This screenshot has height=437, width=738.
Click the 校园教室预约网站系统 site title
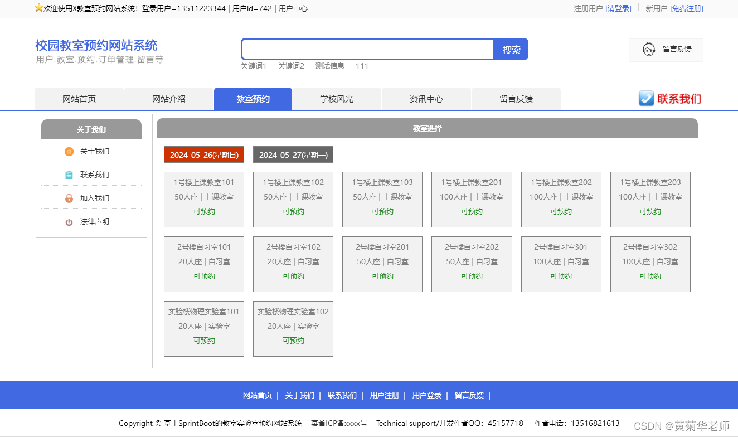click(96, 45)
